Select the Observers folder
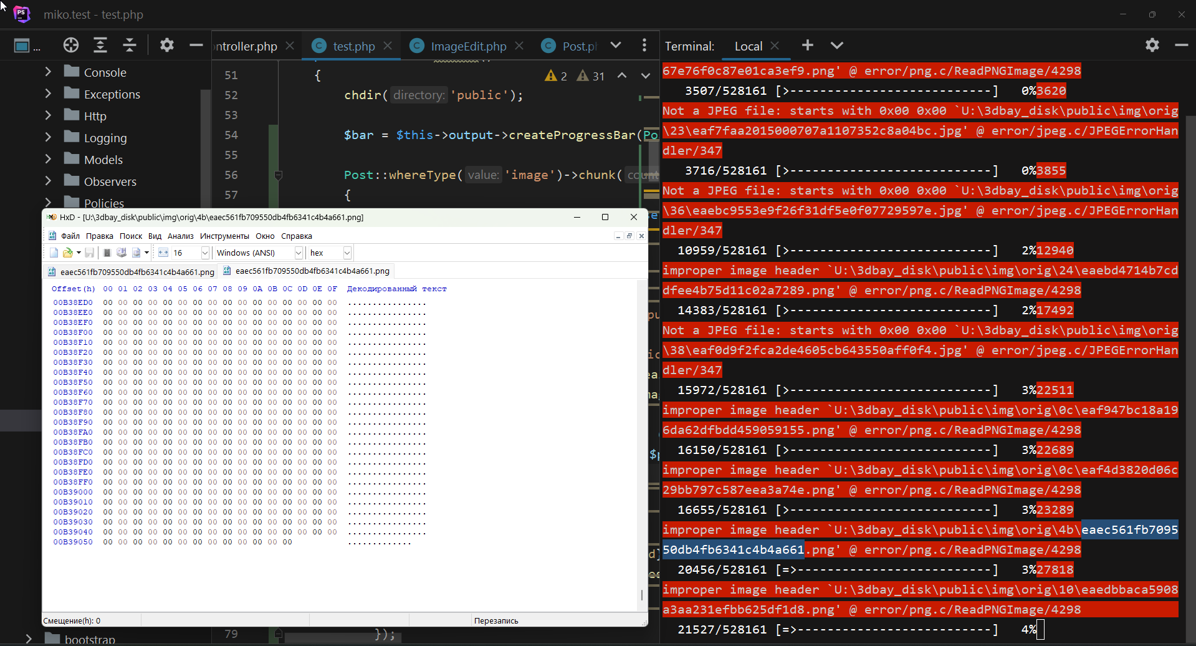Screen dimensions: 1196x646 click(x=110, y=181)
